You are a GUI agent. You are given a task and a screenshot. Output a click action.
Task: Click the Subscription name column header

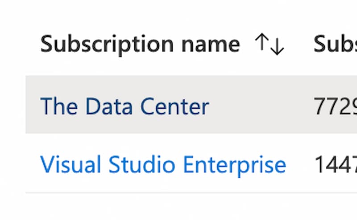140,44
